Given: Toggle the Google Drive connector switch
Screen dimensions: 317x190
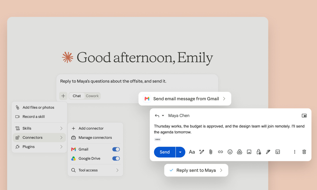Looking at the screenshot, I should click(x=116, y=159).
